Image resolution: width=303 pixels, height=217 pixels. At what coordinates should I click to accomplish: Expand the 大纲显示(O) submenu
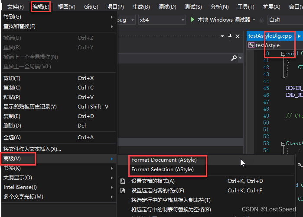(59, 178)
